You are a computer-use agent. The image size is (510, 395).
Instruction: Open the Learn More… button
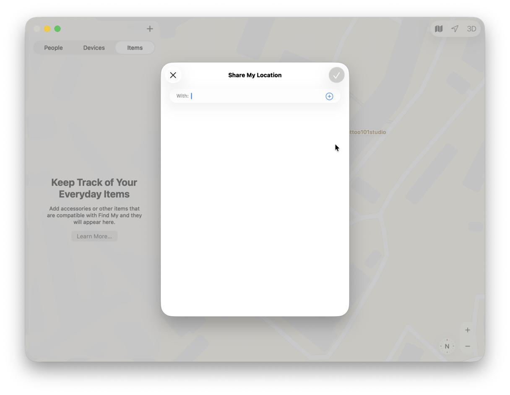coord(94,236)
